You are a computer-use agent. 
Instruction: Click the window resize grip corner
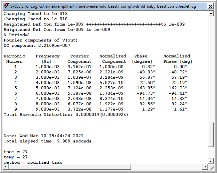(x=212, y=167)
